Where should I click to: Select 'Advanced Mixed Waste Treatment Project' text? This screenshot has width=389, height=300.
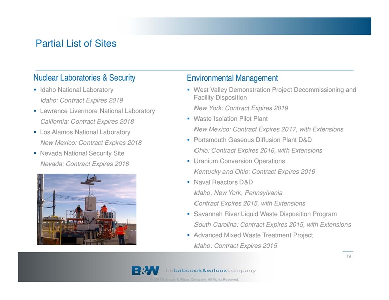[253, 235]
